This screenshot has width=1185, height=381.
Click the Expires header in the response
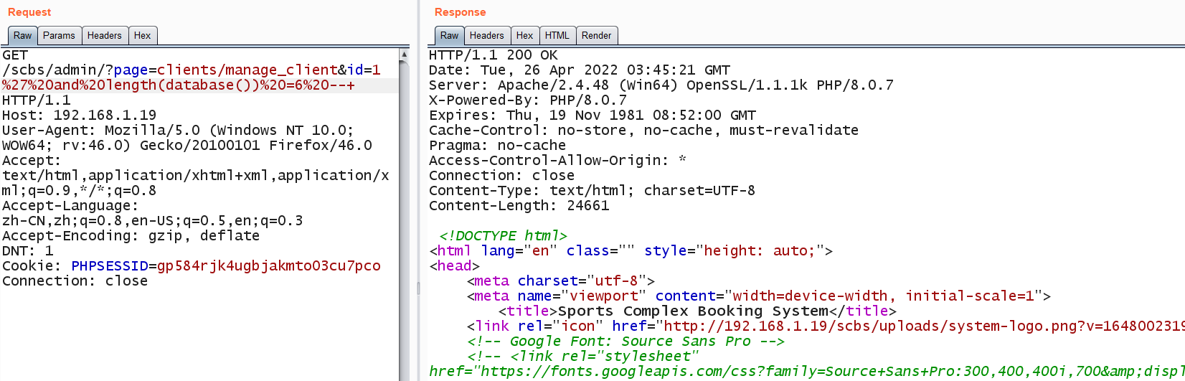point(592,116)
